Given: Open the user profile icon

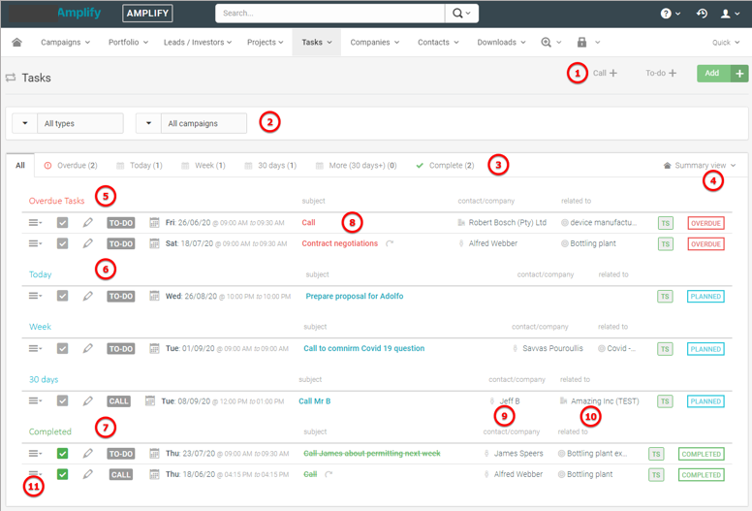Looking at the screenshot, I should (726, 14).
